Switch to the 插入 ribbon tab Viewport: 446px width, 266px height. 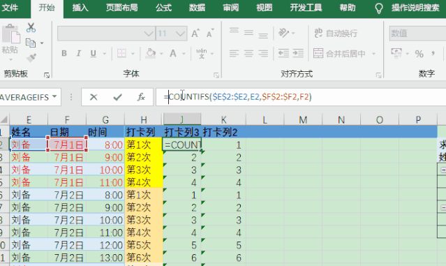tap(80, 8)
